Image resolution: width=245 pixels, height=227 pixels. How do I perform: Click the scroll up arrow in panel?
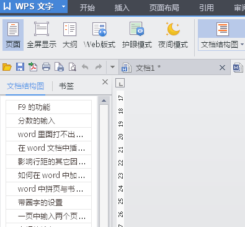pos(104,100)
